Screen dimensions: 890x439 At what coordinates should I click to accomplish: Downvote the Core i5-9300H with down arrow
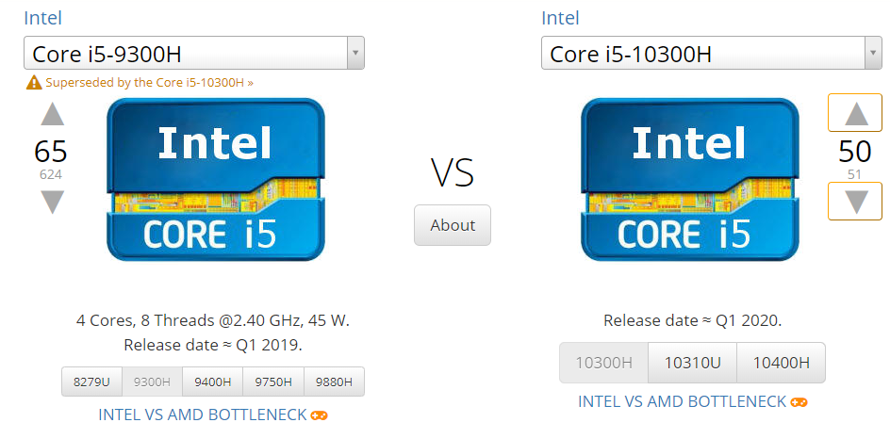pyautogui.click(x=52, y=202)
